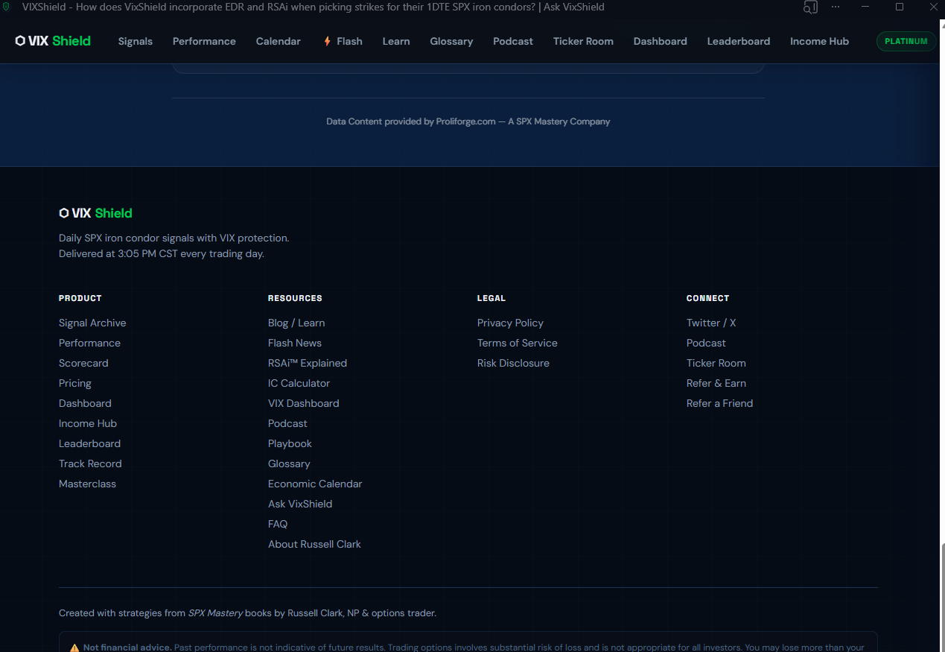Open Glossary link under Resources

pos(289,463)
